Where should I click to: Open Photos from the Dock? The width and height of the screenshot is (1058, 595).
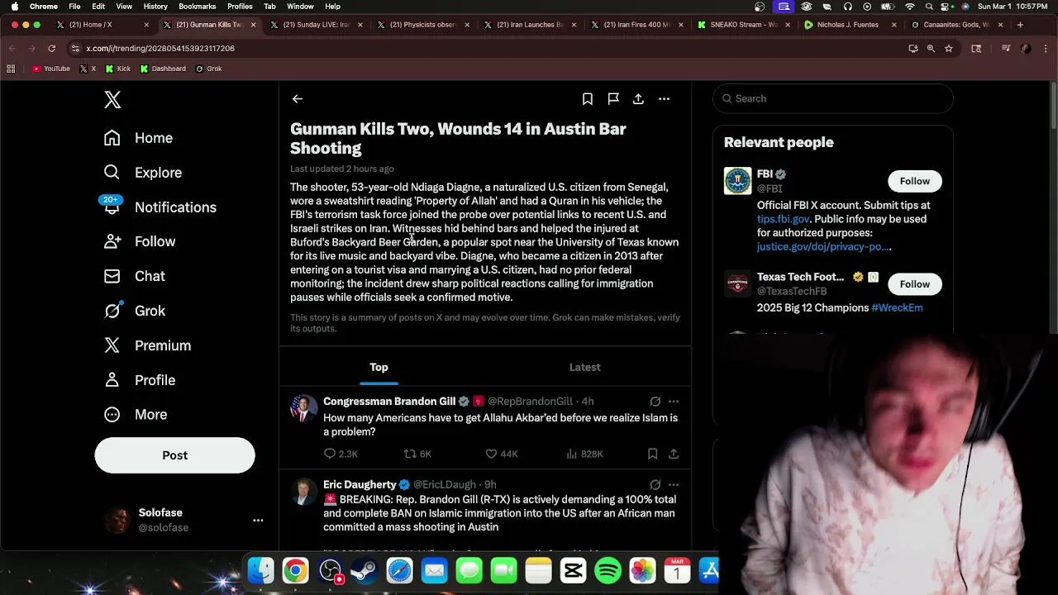click(x=642, y=571)
